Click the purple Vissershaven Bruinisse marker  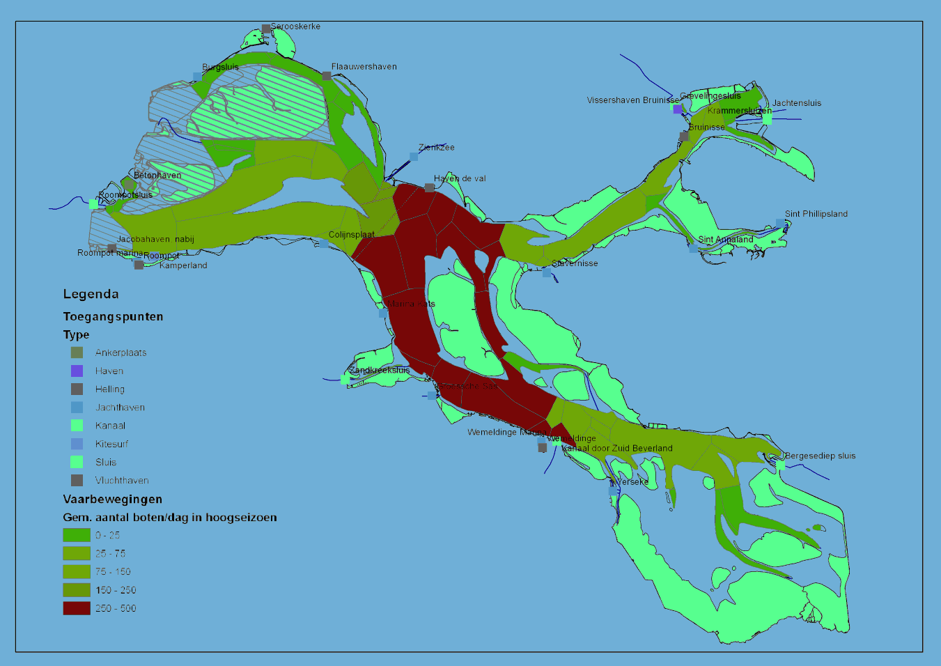coord(678,109)
